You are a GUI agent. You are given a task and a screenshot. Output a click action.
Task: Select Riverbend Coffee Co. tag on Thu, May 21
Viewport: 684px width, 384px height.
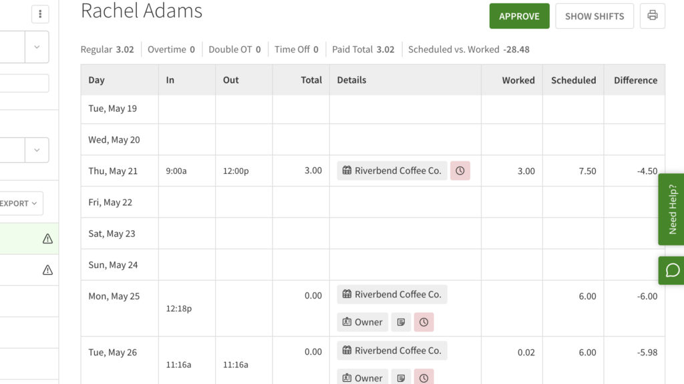[391, 171]
